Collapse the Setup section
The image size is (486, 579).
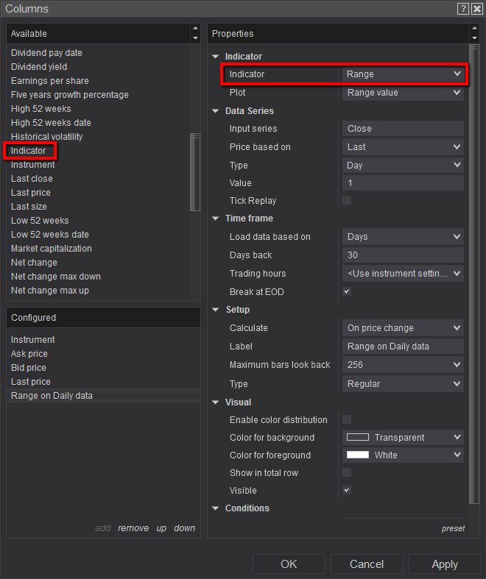(216, 310)
